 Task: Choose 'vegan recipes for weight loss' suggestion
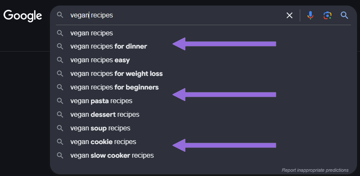[x=203, y=74]
